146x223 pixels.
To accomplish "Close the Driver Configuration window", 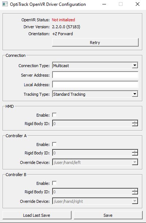I will (x=138, y=4).
